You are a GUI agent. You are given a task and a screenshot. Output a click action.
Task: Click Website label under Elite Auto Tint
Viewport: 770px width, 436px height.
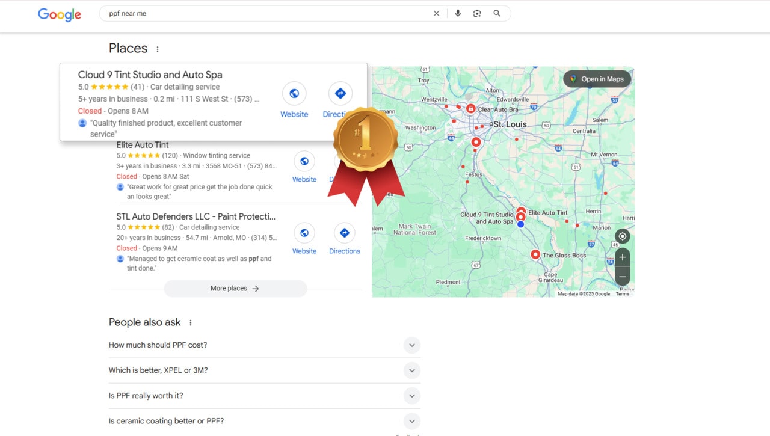click(304, 179)
